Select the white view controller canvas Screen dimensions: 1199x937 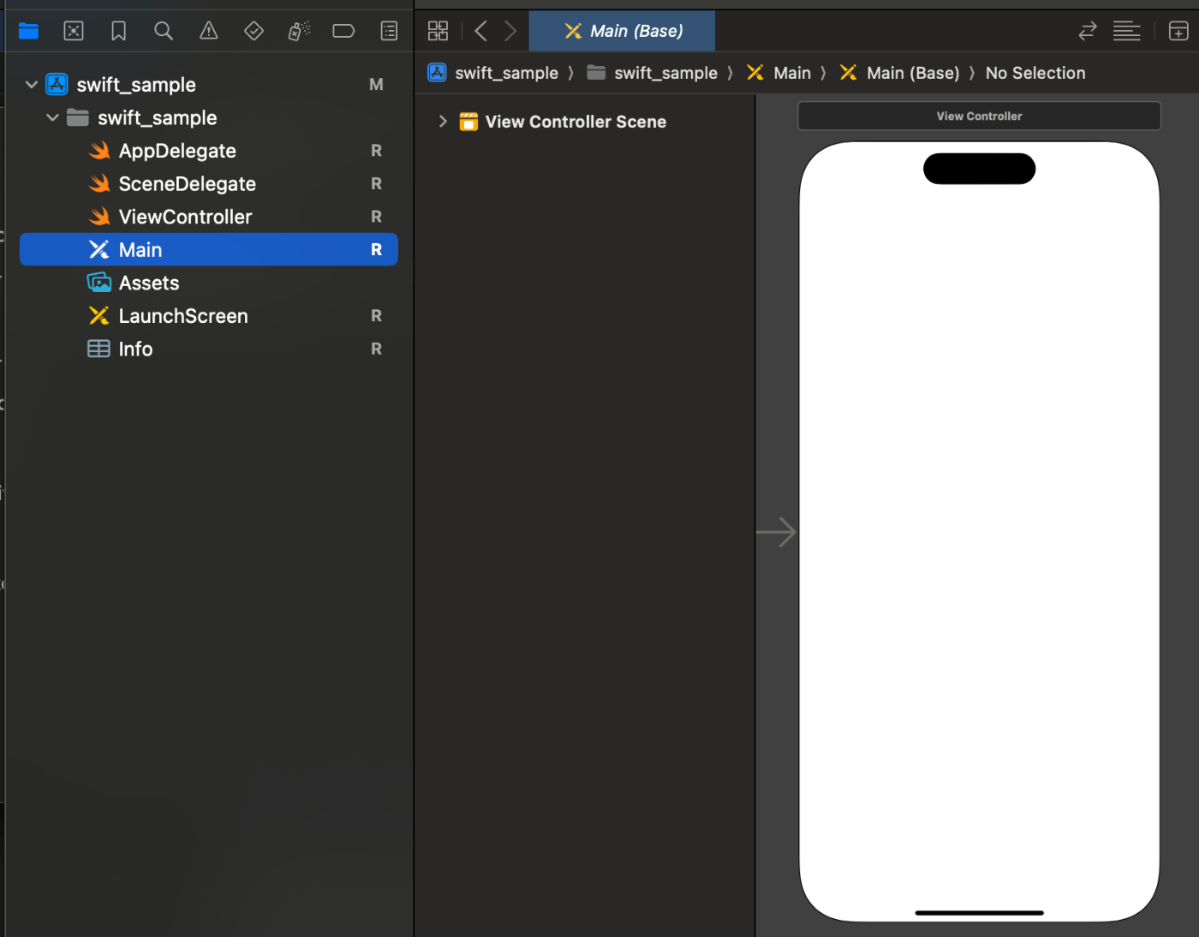(x=979, y=532)
